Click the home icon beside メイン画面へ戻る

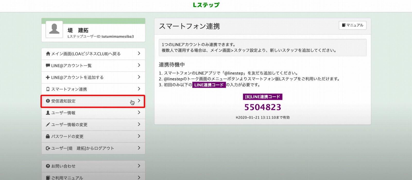click(48, 54)
